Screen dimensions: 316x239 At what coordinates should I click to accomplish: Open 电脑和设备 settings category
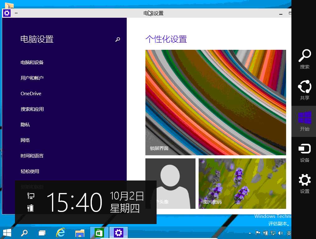32,63
